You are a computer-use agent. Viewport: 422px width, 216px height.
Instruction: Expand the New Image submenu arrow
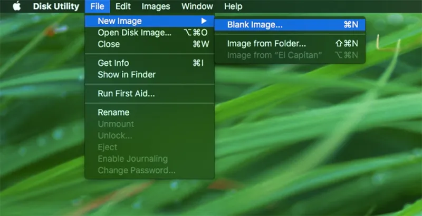tap(204, 21)
